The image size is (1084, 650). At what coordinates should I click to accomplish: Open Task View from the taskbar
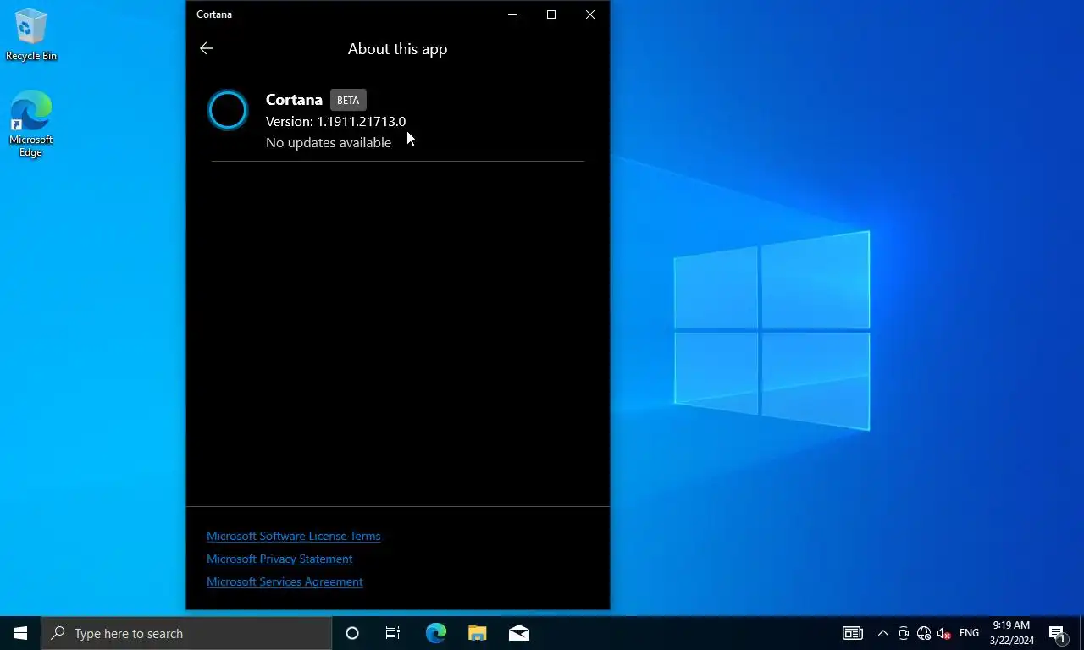click(393, 633)
